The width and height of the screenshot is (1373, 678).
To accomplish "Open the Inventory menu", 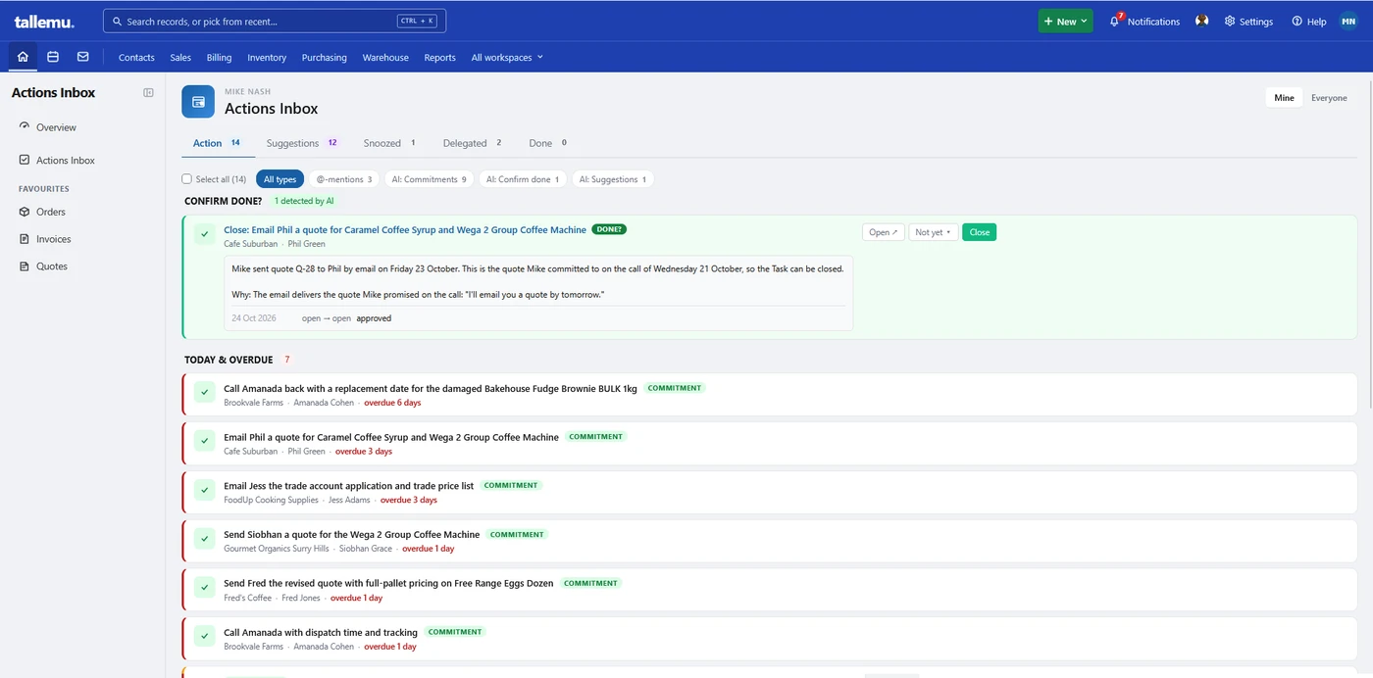I will click(x=267, y=57).
